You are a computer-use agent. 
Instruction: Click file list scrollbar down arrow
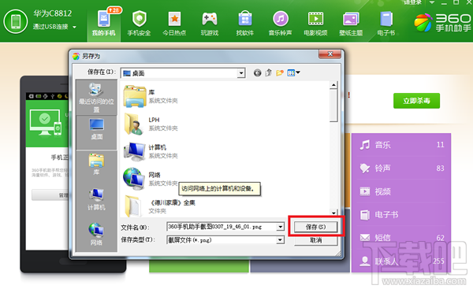point(333,213)
